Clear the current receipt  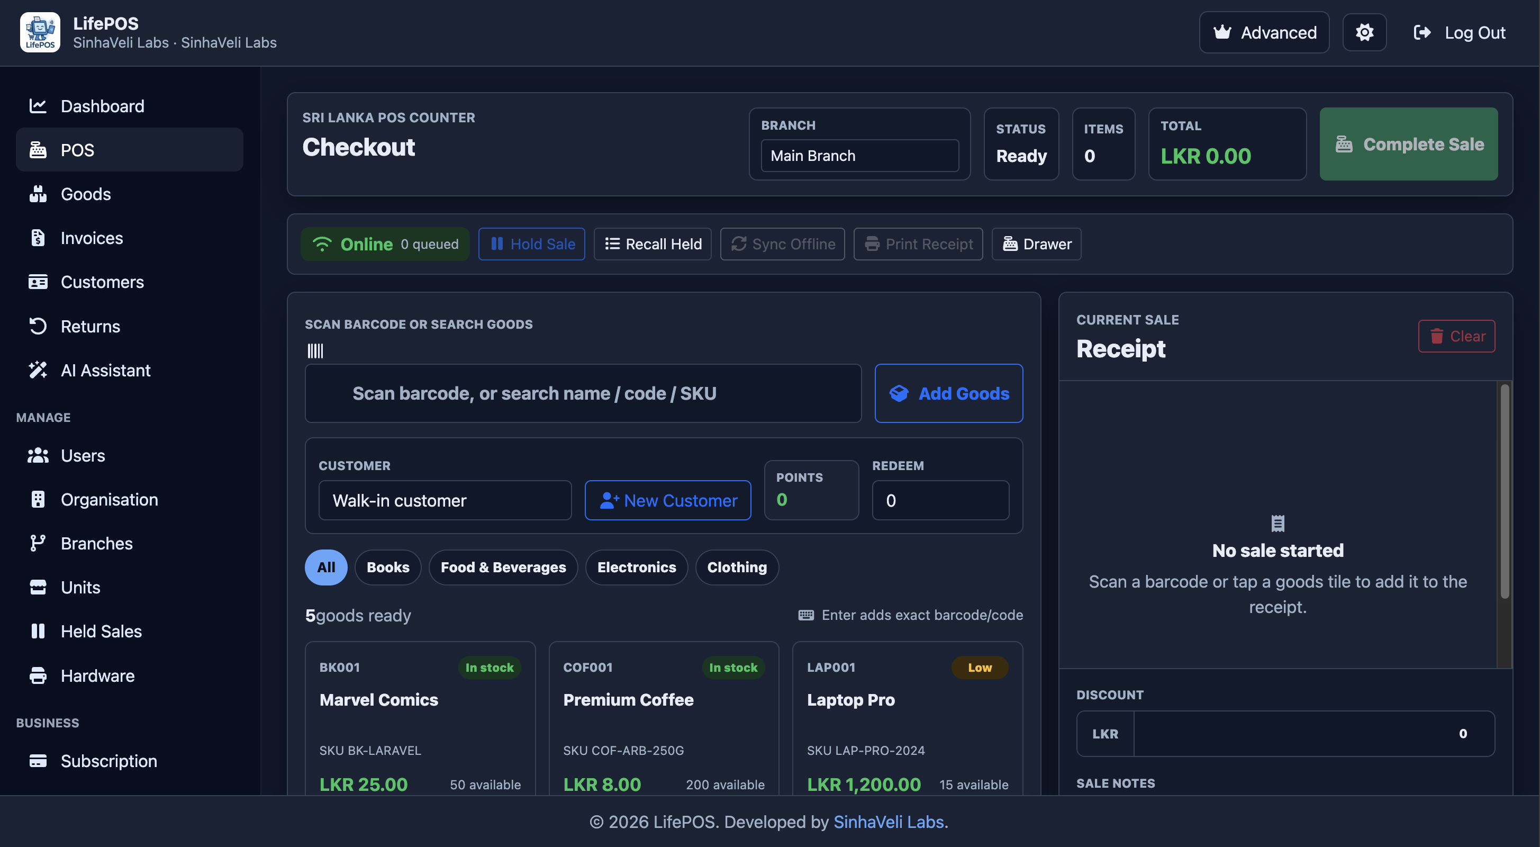pyautogui.click(x=1456, y=336)
